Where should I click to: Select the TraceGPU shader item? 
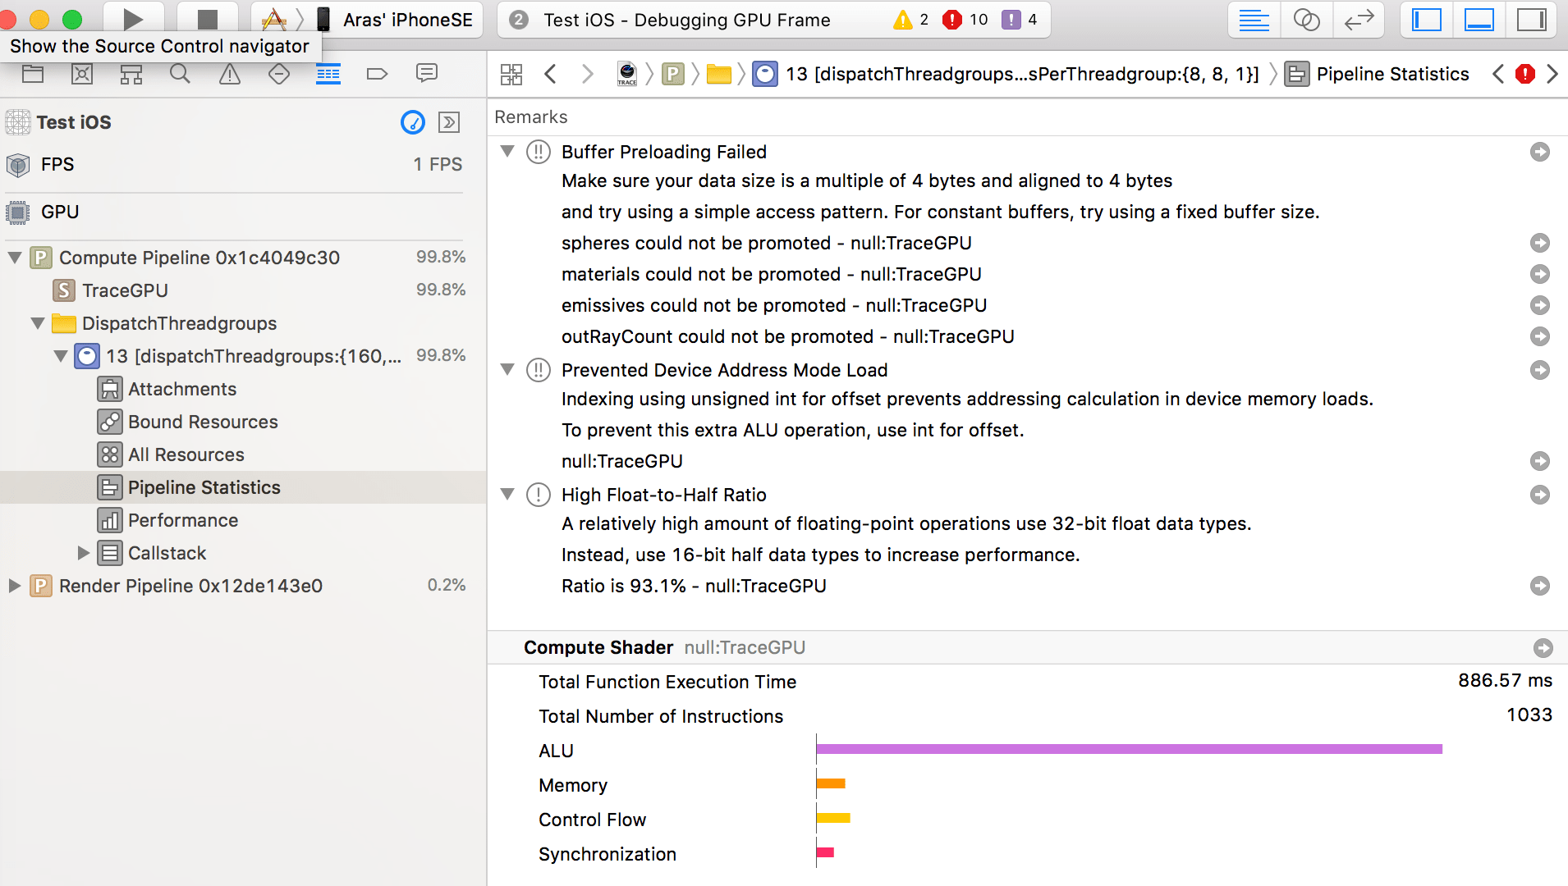pyautogui.click(x=125, y=290)
